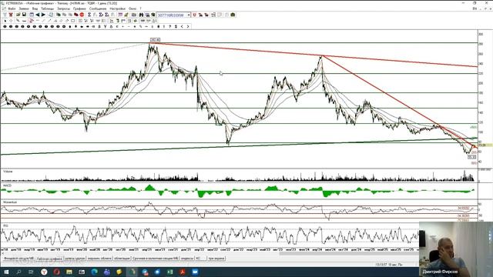Switch to облигации tab
The height and width of the screenshot is (277, 493).
click(x=122, y=259)
